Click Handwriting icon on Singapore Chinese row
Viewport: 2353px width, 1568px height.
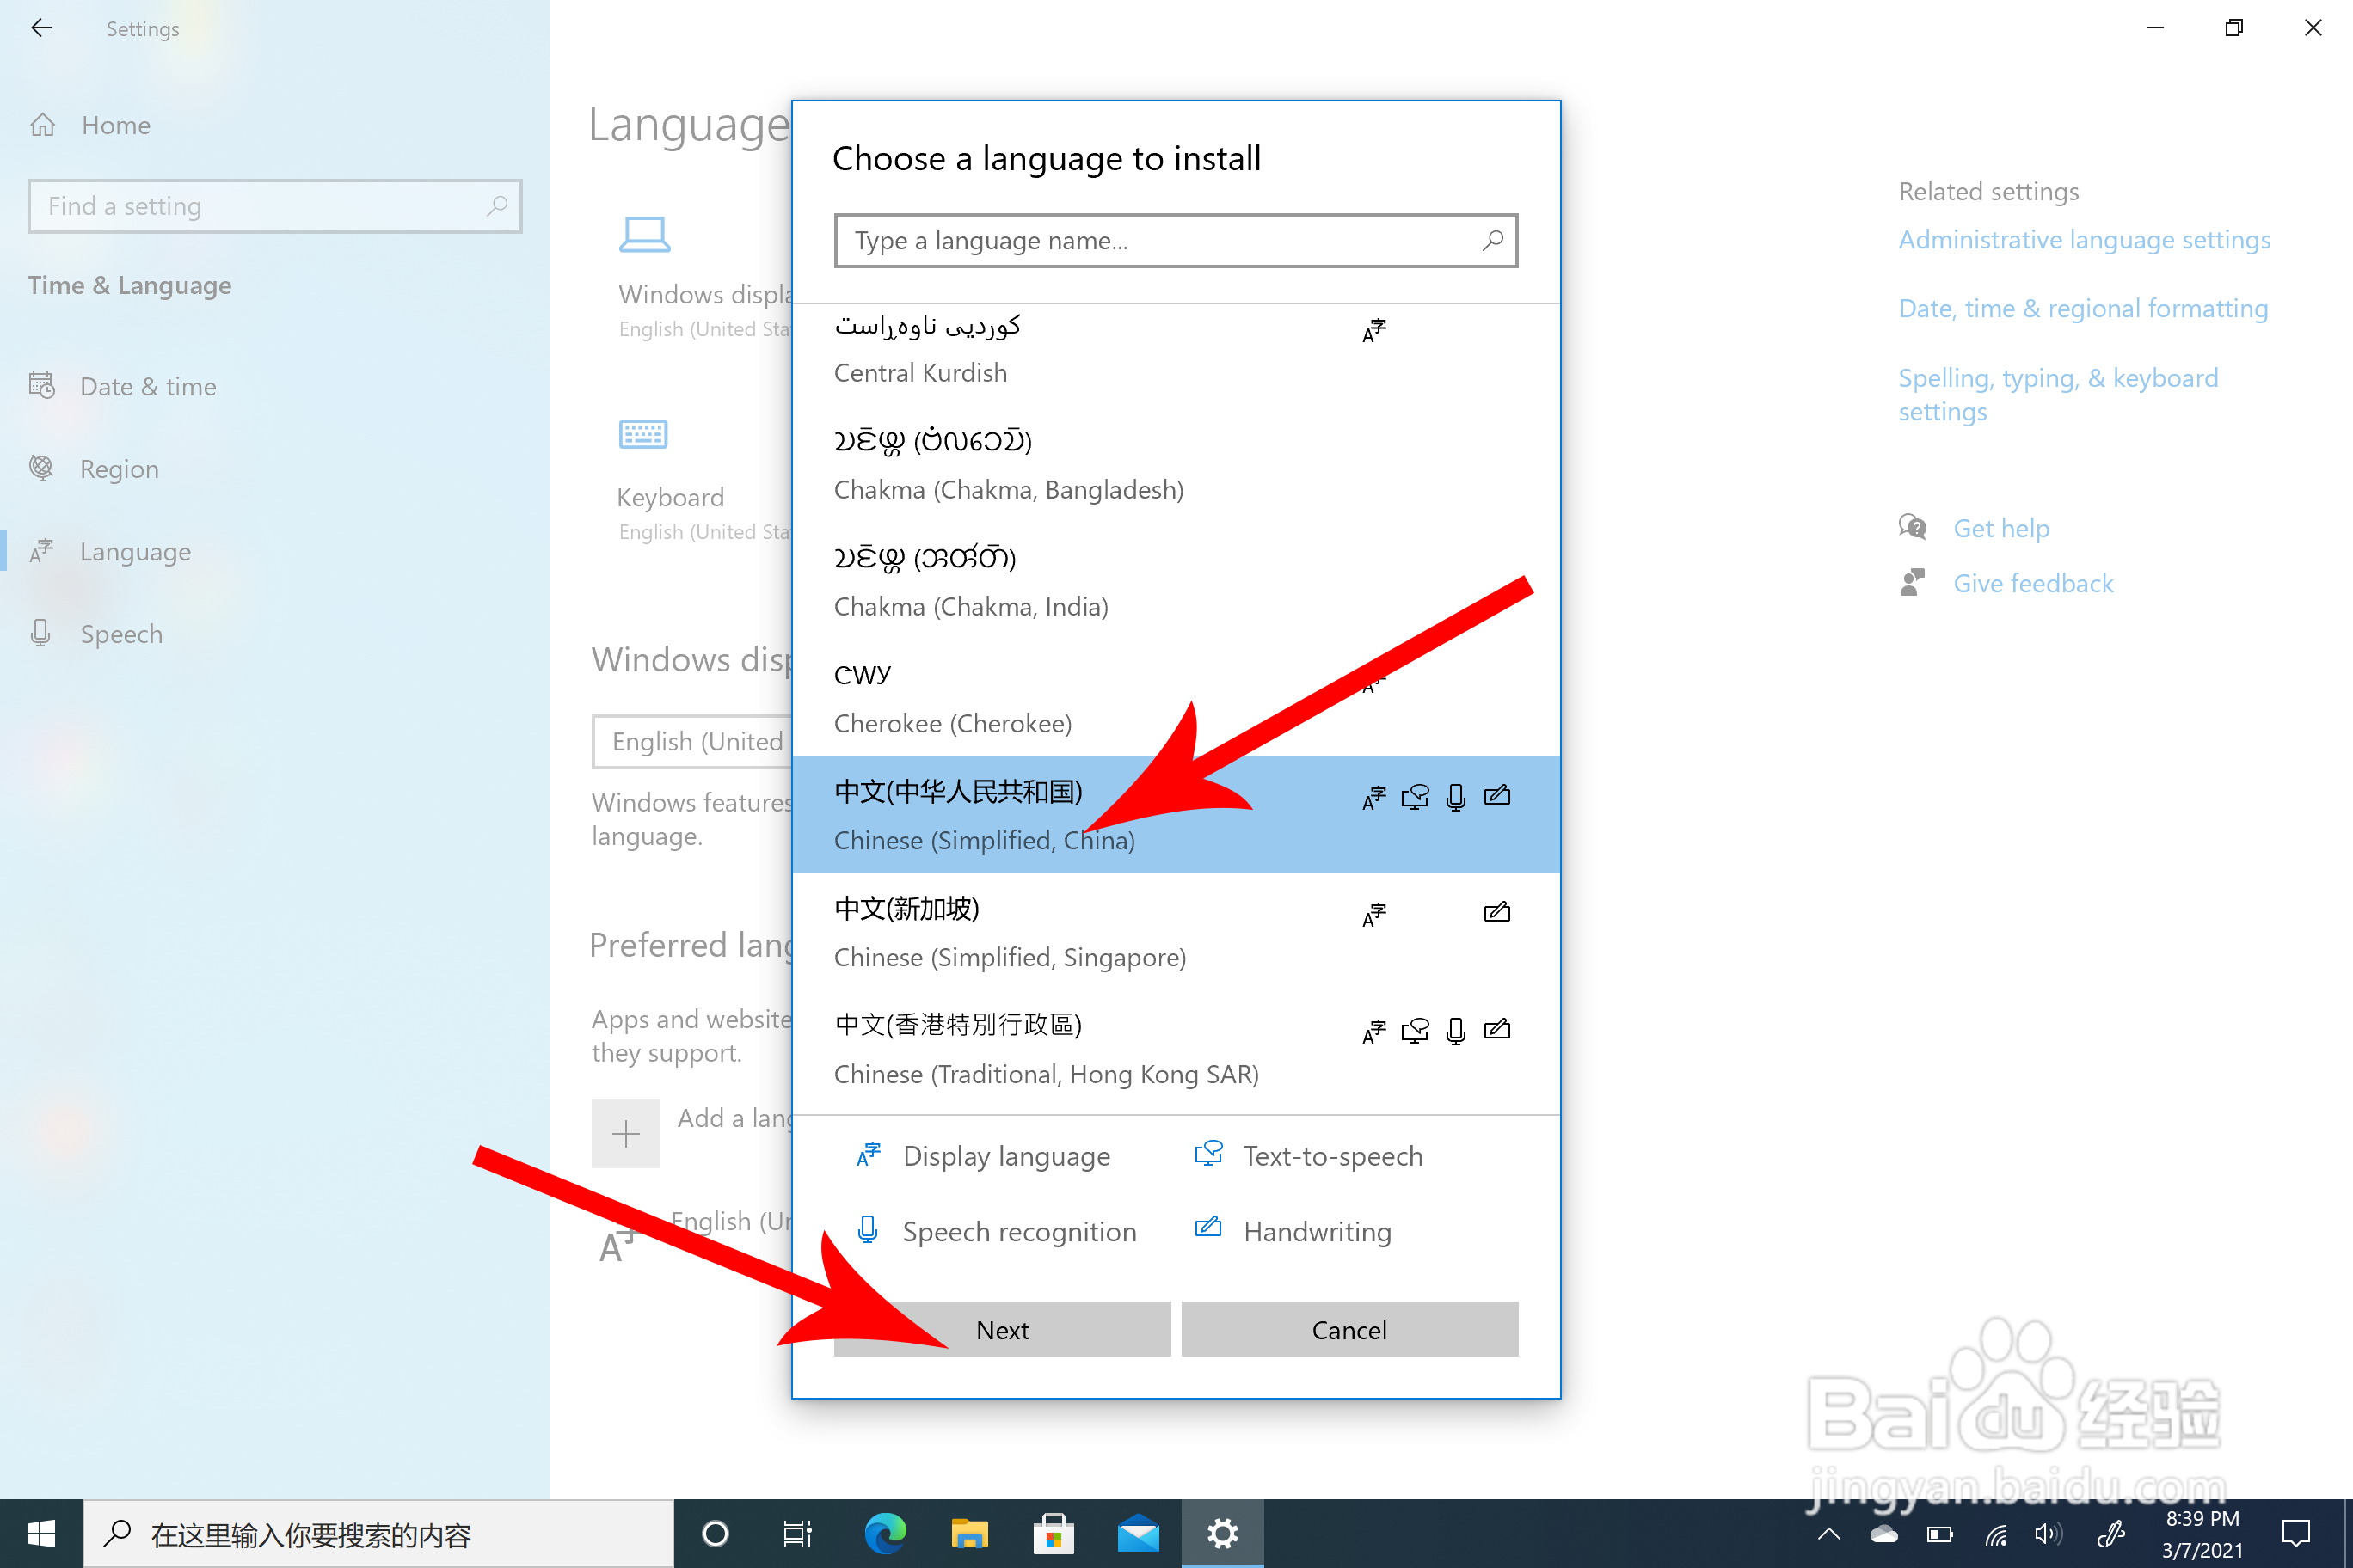(1496, 912)
